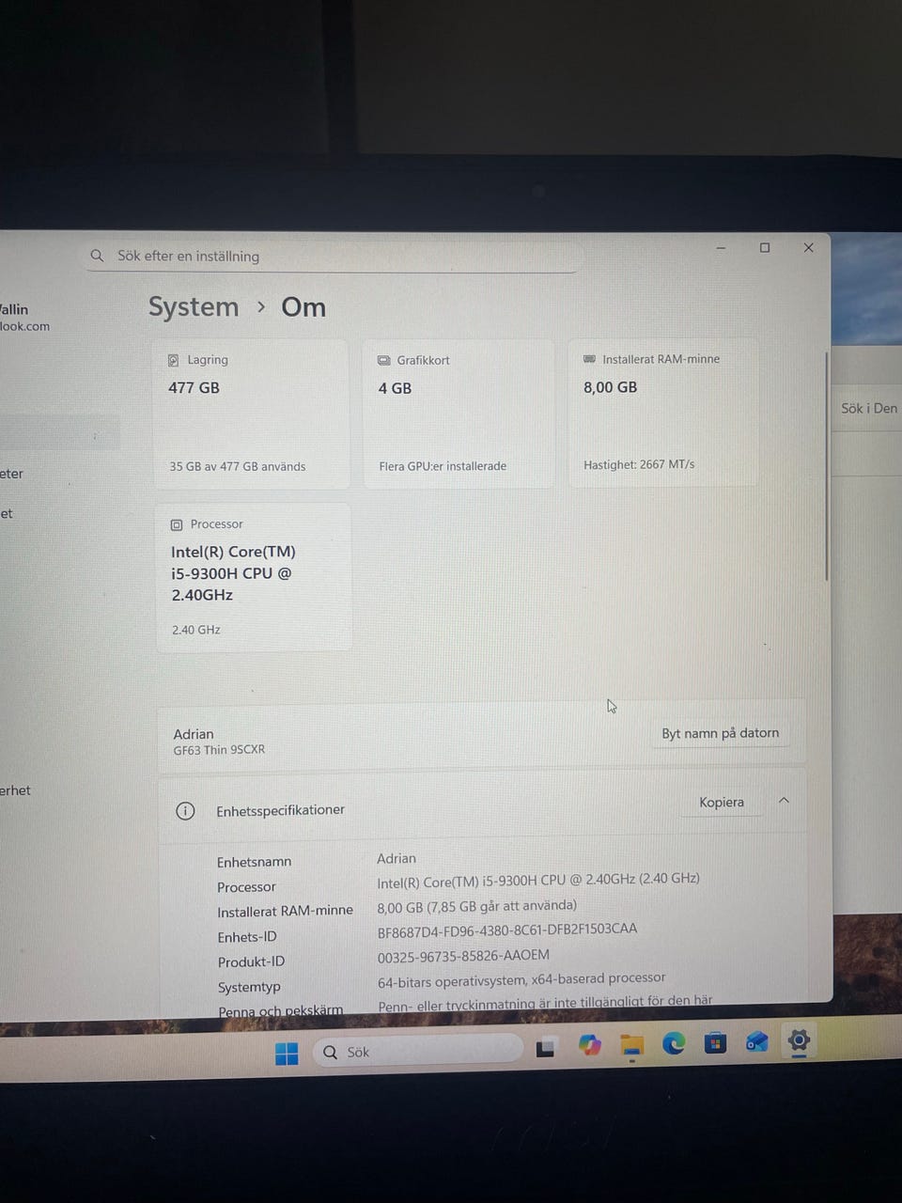Collapse the Enhetsspecifikationer section chevron
The height and width of the screenshot is (1203, 902).
click(784, 800)
